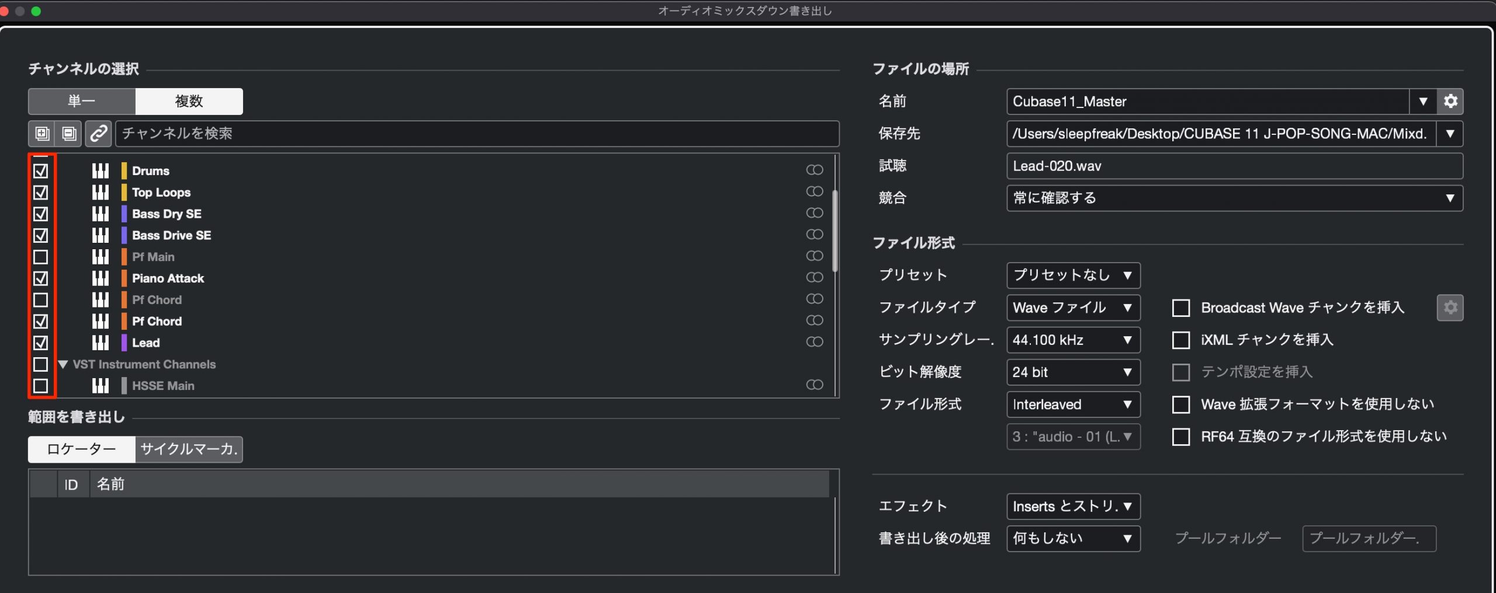Uncheck the Piano Attack channel checkbox
1496x593 pixels.
click(x=40, y=278)
